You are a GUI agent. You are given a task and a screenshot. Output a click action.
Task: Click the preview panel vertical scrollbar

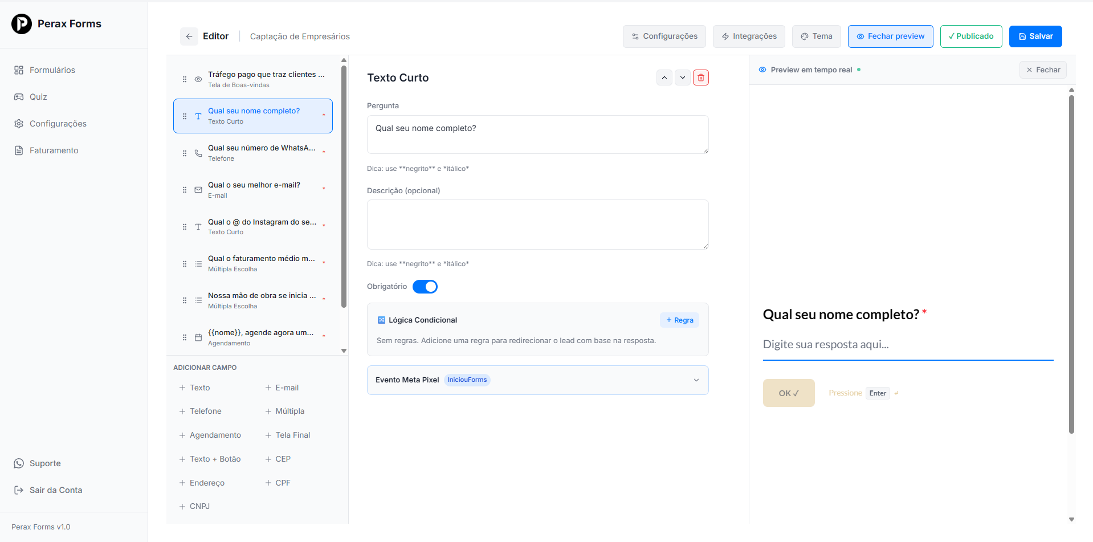click(x=1071, y=264)
